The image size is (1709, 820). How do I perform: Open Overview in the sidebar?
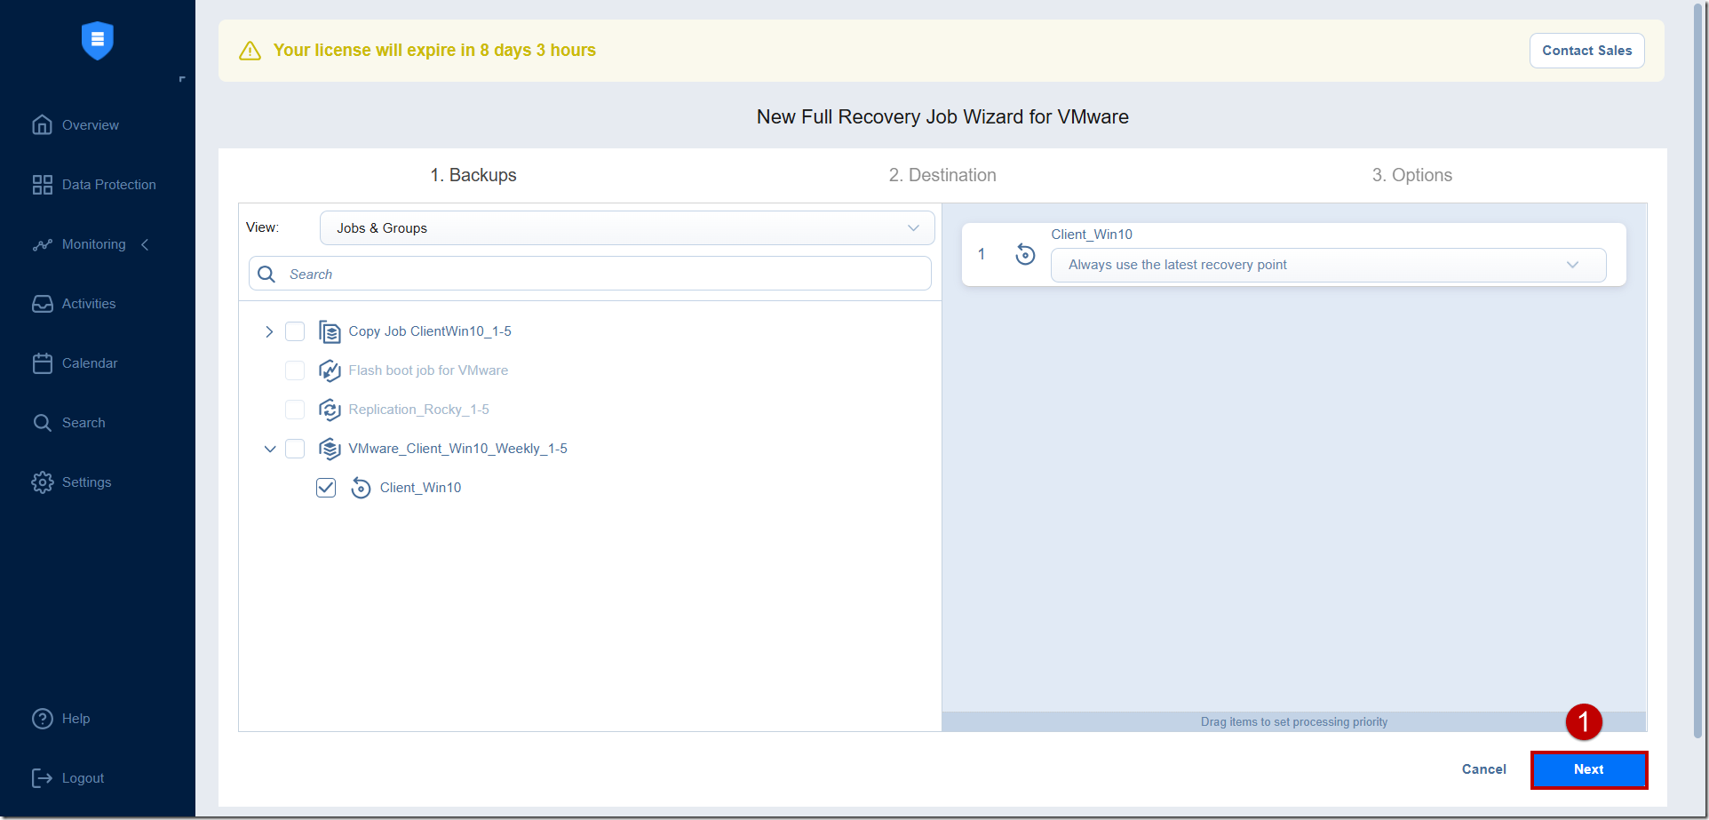tap(91, 125)
